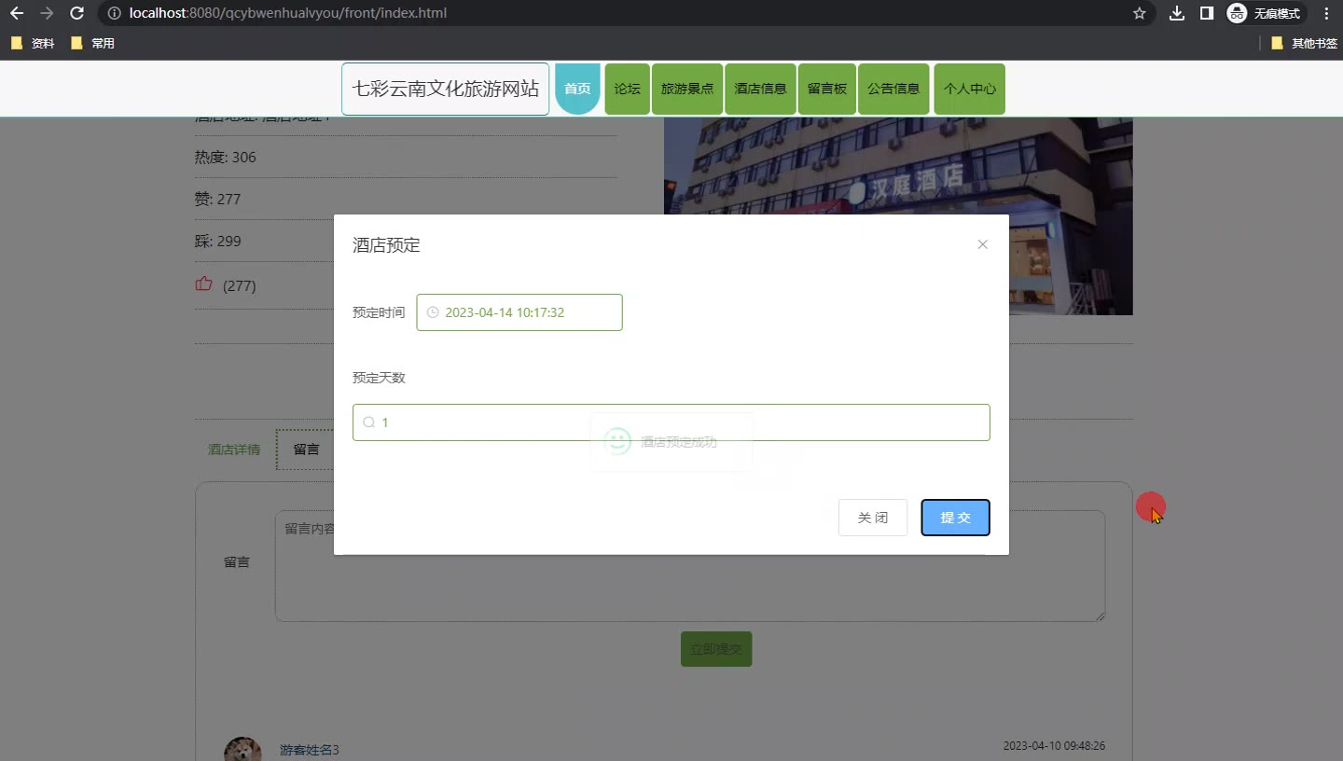1343x761 pixels.
Task: Click the 游客姓名3 commenter name
Action: [x=310, y=750]
